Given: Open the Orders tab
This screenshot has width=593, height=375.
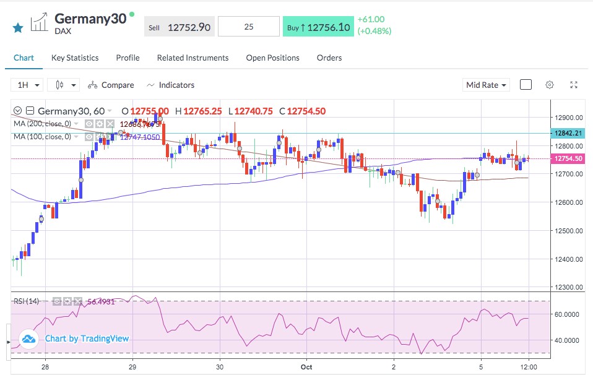Looking at the screenshot, I should (329, 58).
